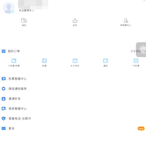This screenshot has width=146, height=161.
Task: Select 未设置乘车人 text under the username
Action: pos(26,11)
